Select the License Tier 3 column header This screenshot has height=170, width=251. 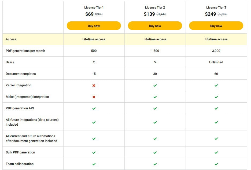tap(216, 7)
